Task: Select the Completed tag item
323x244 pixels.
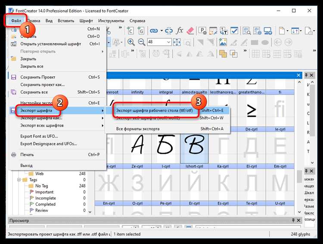Action: pyautogui.click(x=45, y=204)
